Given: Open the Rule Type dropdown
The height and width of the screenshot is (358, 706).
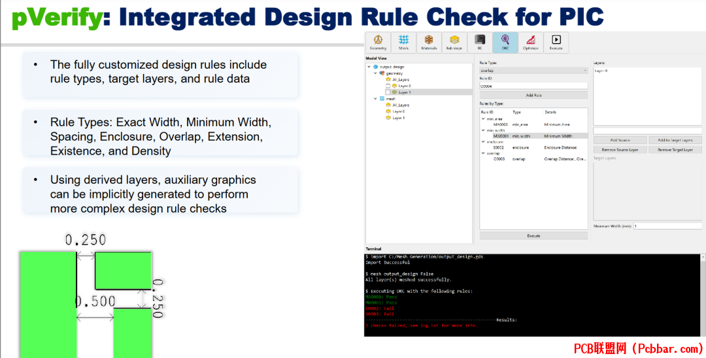Looking at the screenshot, I should tap(533, 70).
